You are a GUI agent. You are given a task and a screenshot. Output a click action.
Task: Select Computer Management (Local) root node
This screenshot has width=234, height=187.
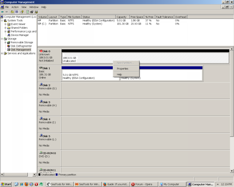point(20,17)
